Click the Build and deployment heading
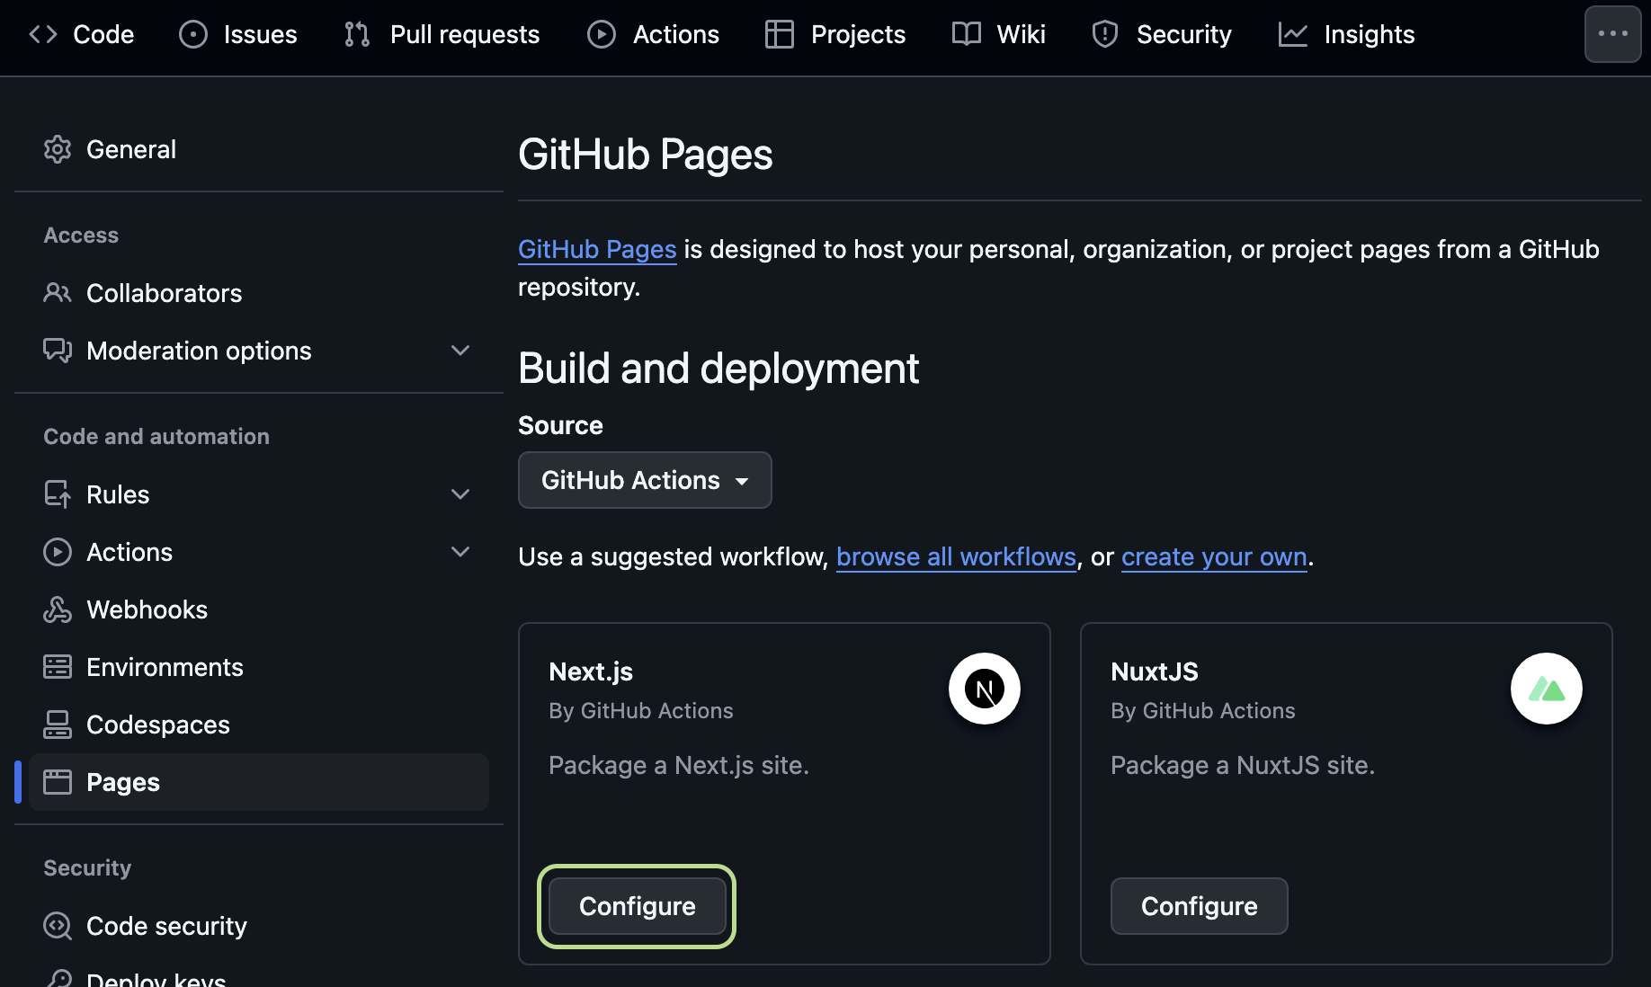1651x987 pixels. pyautogui.click(x=718, y=369)
